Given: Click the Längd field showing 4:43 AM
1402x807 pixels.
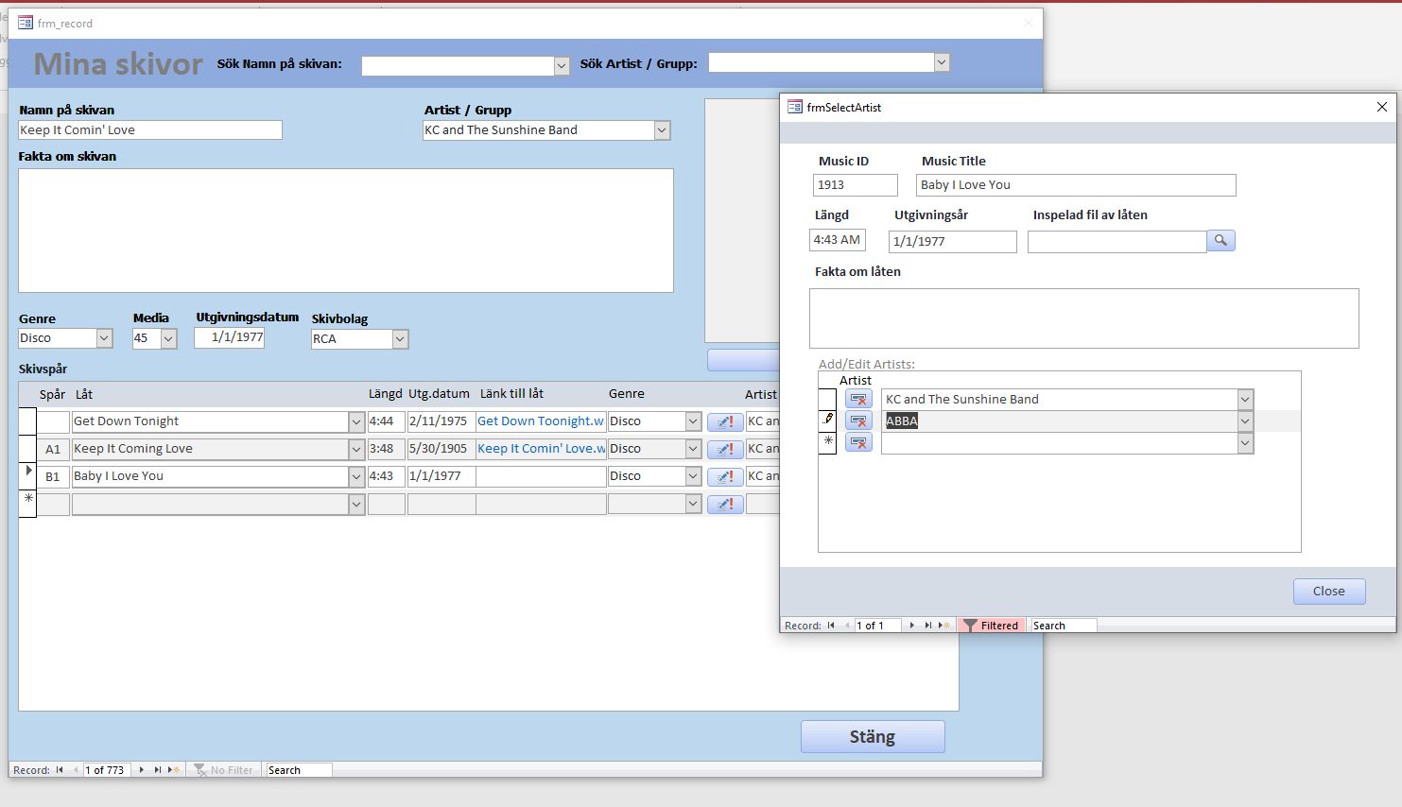Looking at the screenshot, I should point(838,240).
